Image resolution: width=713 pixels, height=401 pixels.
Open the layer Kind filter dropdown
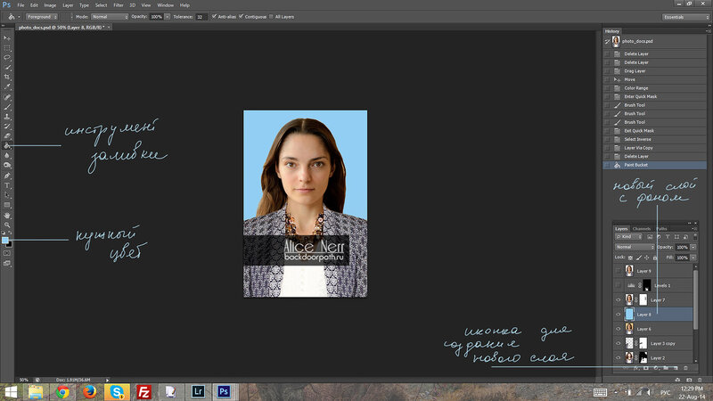[628, 237]
